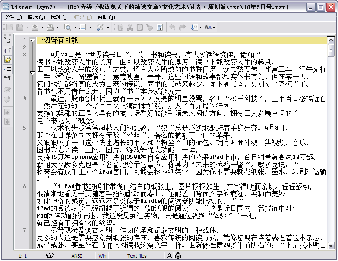The width and height of the screenshot is (338, 261).
Task: Click the text line starting 4月23日是
Action: pos(156,55)
